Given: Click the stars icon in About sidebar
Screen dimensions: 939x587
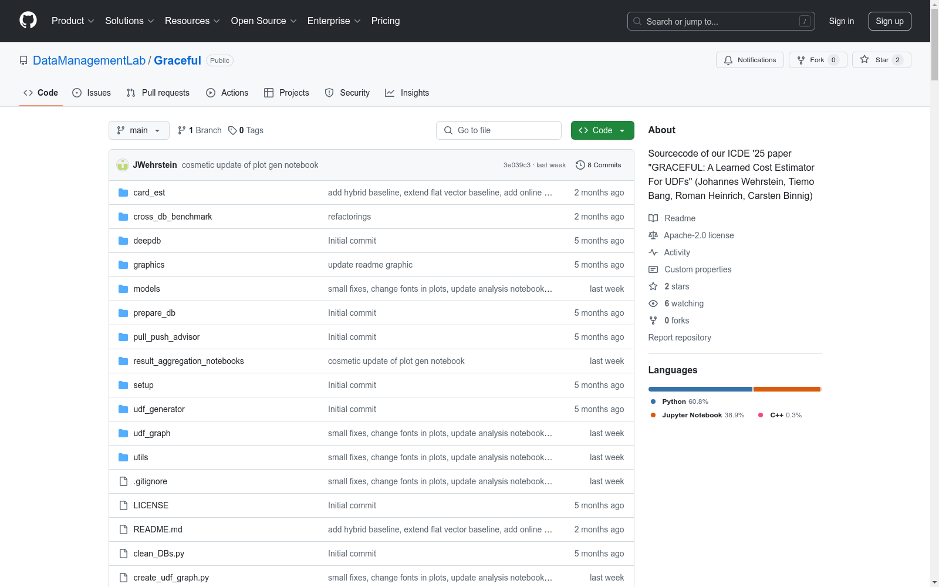Looking at the screenshot, I should click(x=653, y=286).
